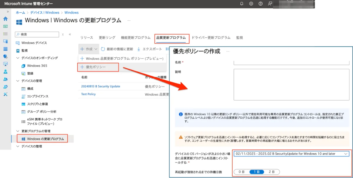Viewport: 353px width, 178px height.
Task: Open the OS version security update dropdown
Action: point(291,154)
